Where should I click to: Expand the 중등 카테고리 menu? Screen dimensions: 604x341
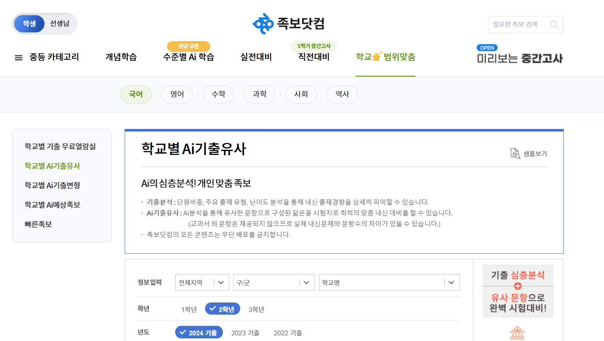coord(54,57)
